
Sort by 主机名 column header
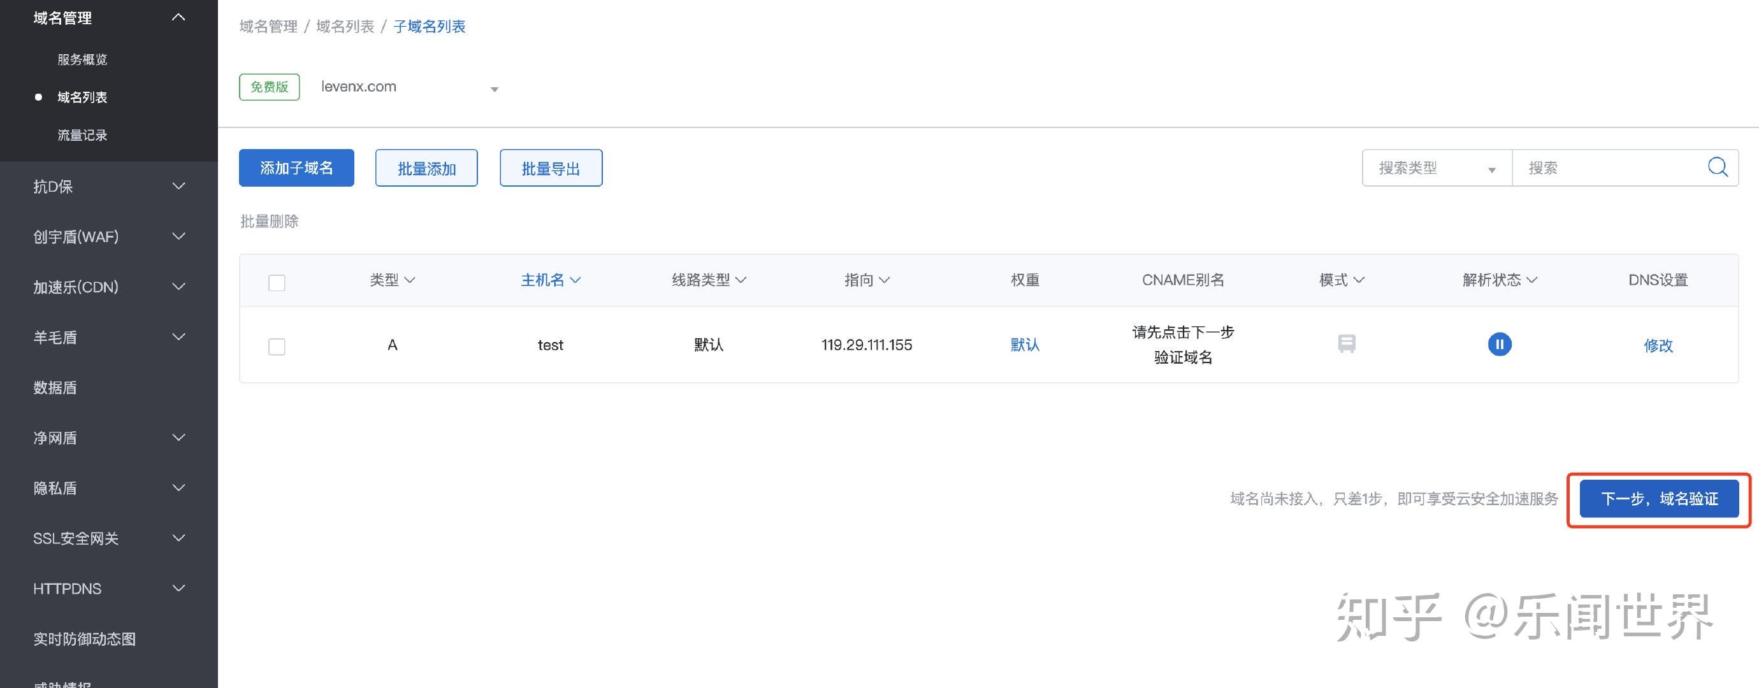(x=551, y=280)
